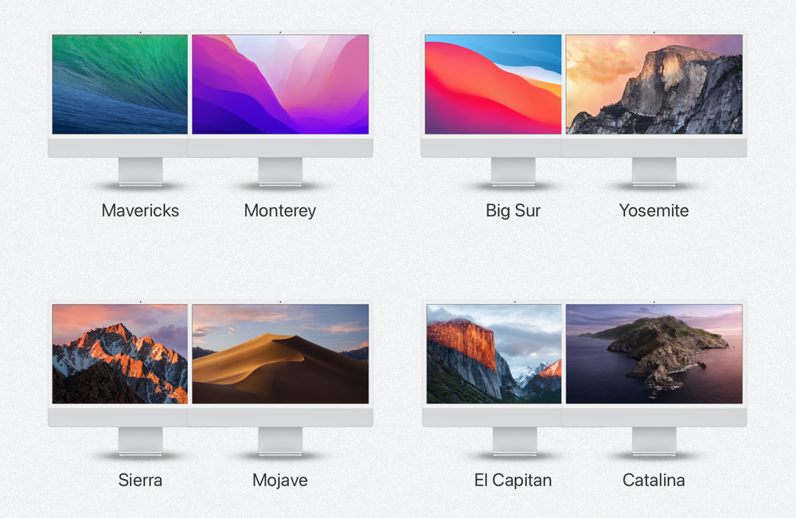Click the Yosemite label
Image resolution: width=796 pixels, height=518 pixels.
(x=654, y=210)
